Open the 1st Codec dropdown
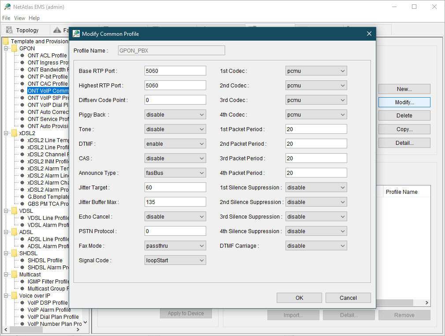The image size is (445, 336). [x=316, y=71]
